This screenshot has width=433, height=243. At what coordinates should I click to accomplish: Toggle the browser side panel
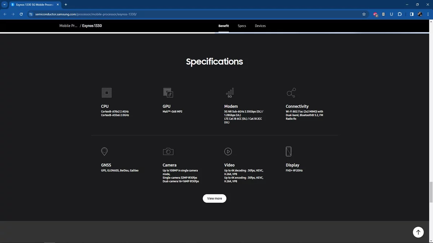[x=411, y=14]
